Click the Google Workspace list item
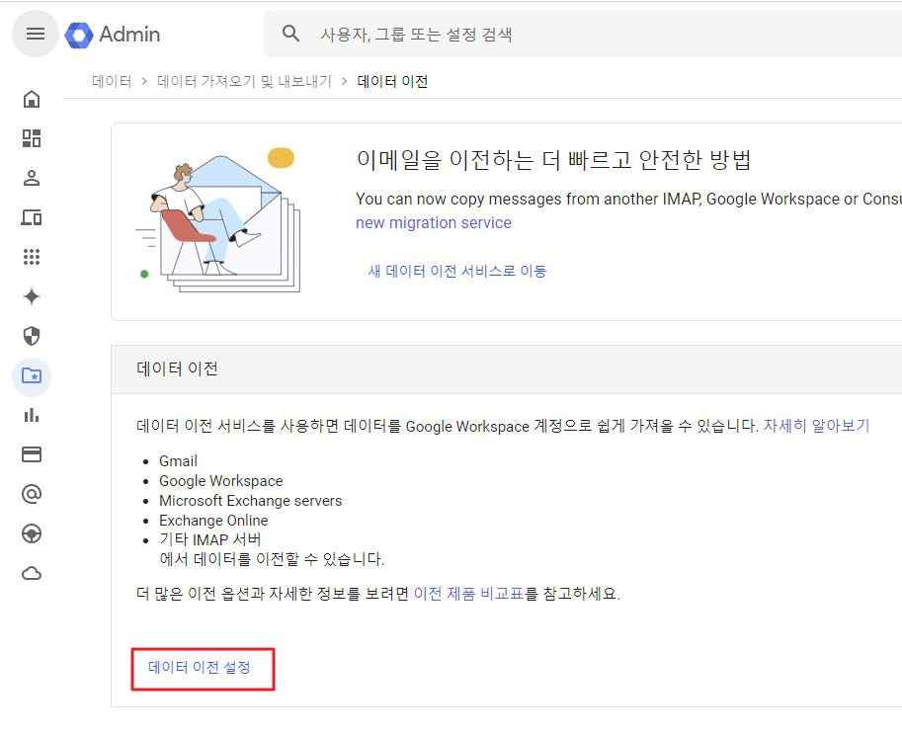 [x=221, y=481]
